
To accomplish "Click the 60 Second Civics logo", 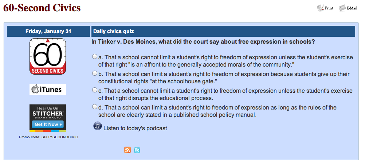I will tap(48, 56).
